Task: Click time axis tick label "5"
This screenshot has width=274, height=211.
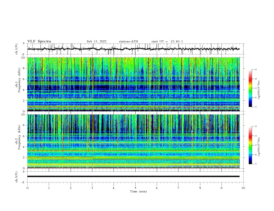Action: (135, 188)
